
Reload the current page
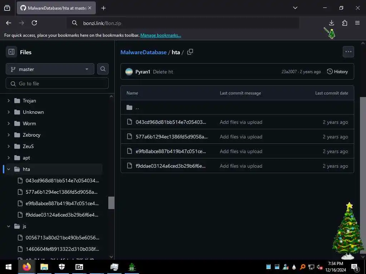34,23
